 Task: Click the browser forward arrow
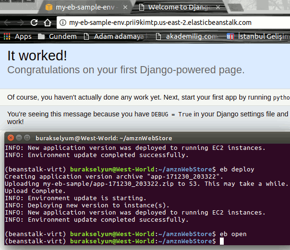pyautogui.click(x=20, y=23)
